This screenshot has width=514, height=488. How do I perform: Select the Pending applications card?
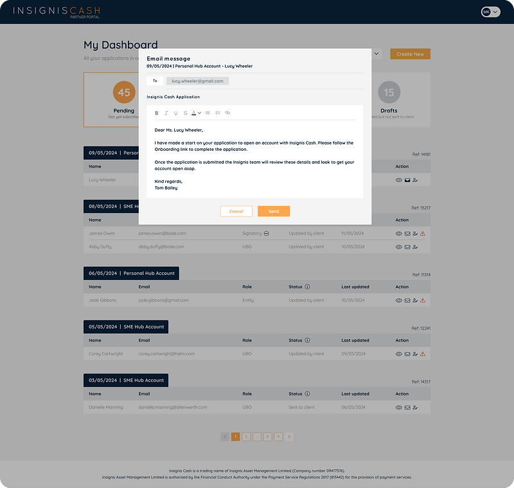click(111, 100)
